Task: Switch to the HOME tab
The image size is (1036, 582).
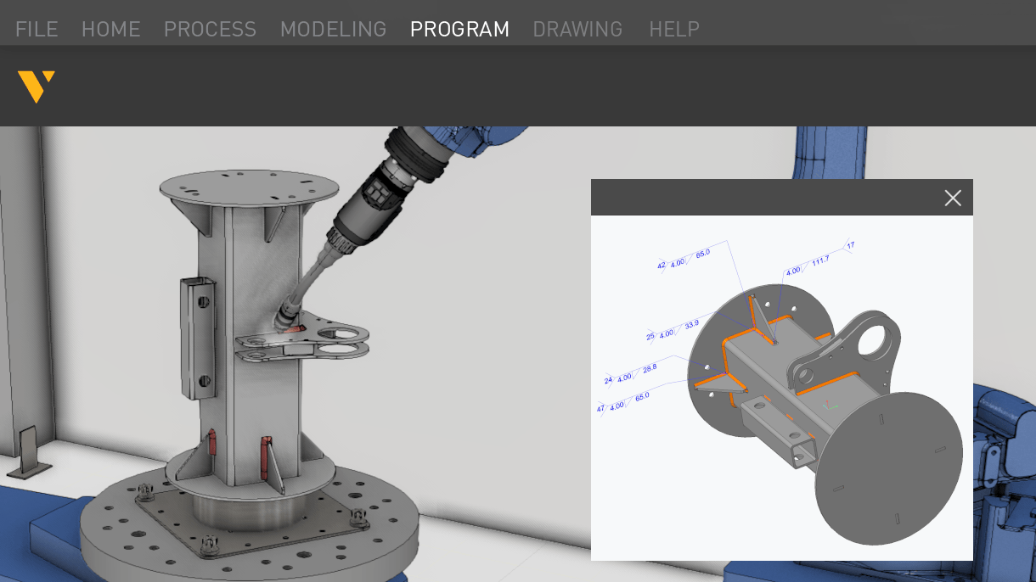Action: tap(111, 29)
